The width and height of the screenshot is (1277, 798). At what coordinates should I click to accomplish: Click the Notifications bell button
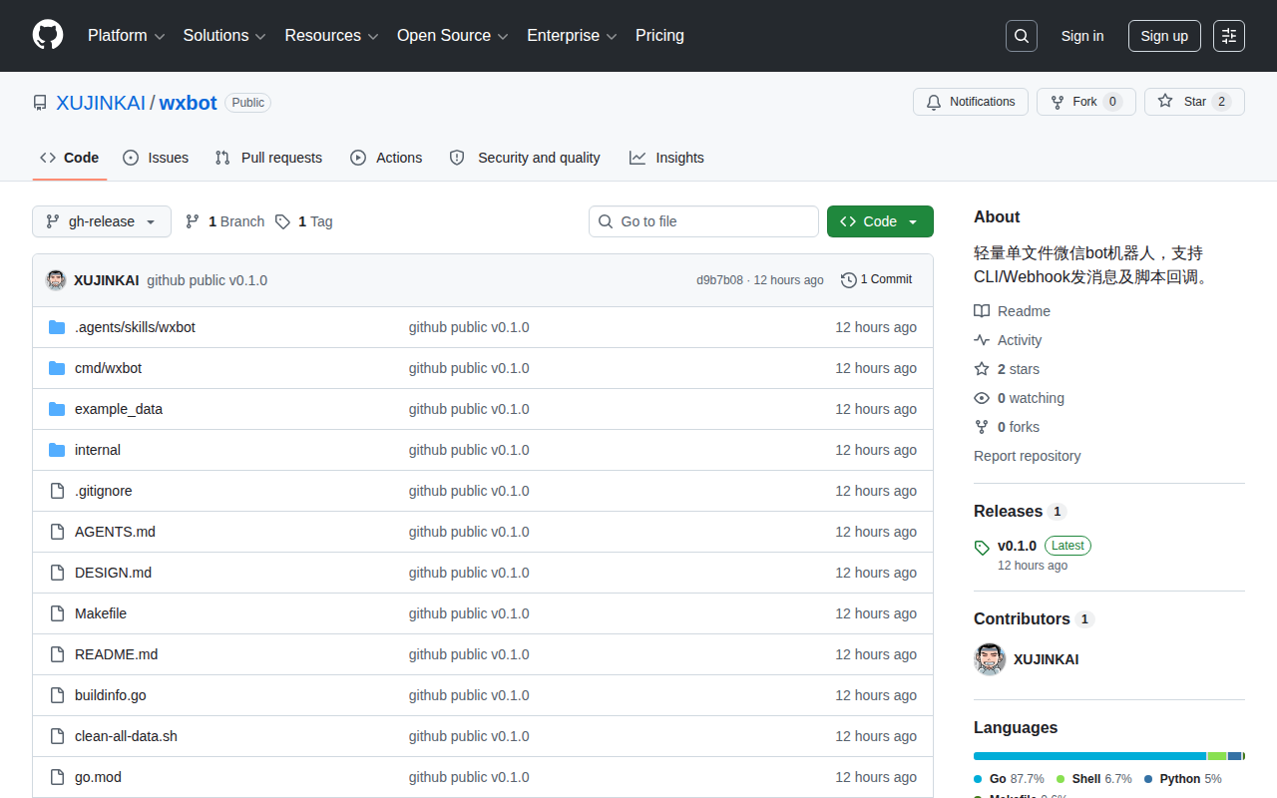(x=971, y=102)
